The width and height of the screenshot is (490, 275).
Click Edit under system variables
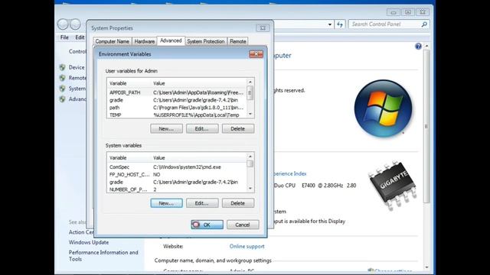[202, 203]
